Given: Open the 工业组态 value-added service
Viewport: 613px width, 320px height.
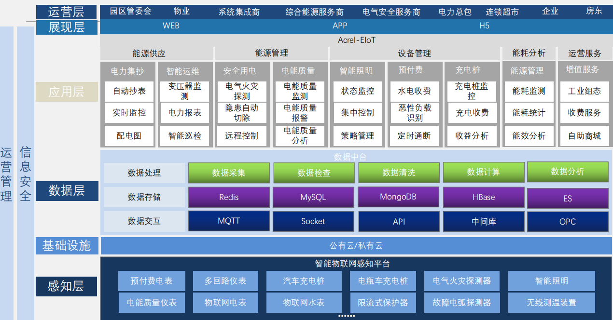Looking at the screenshot, I should pos(584,91).
